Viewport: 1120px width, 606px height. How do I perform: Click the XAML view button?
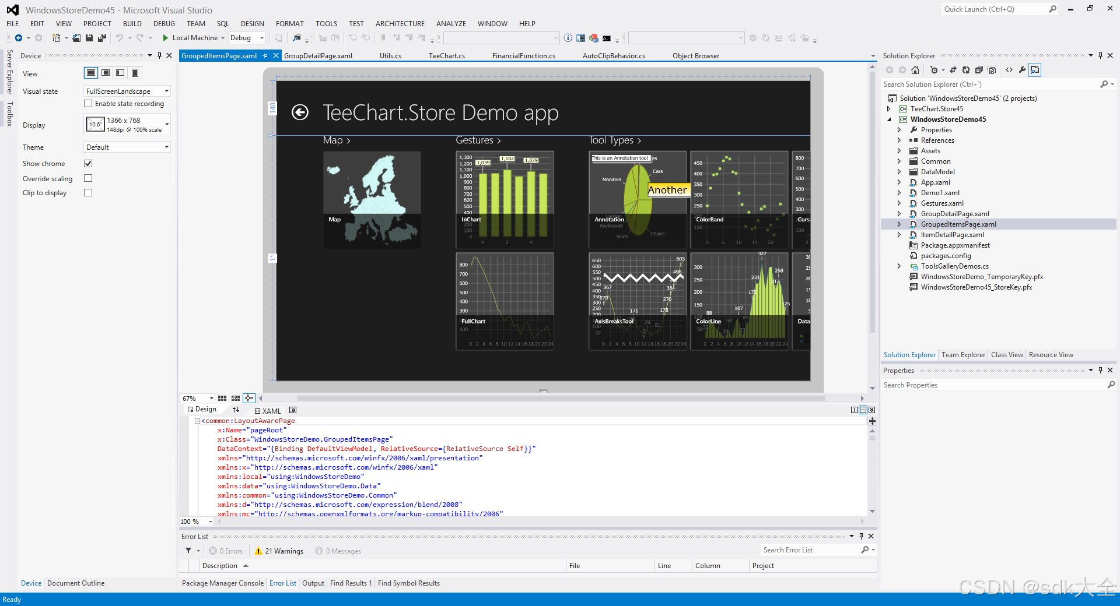tap(268, 411)
